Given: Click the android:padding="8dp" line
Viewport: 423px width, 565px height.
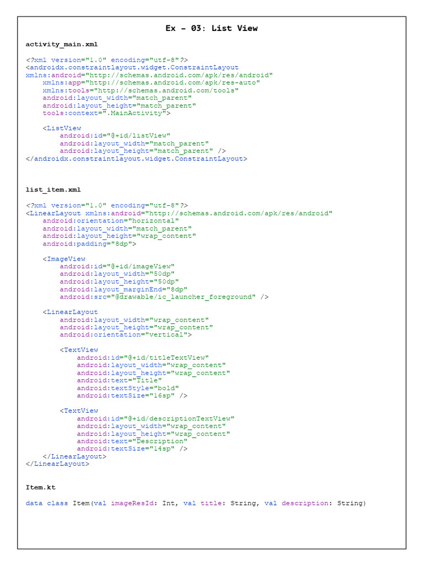Looking at the screenshot, I should (x=90, y=244).
